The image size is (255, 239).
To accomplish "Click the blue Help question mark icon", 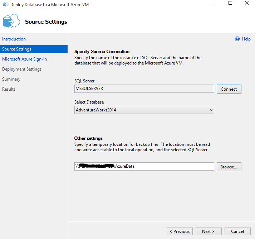I will (237, 39).
